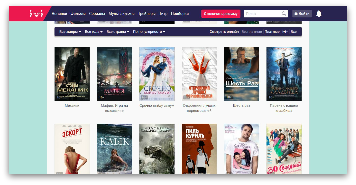This screenshot has width=356, height=185.
Task: Open the Новинки menu item
Action: click(x=59, y=14)
